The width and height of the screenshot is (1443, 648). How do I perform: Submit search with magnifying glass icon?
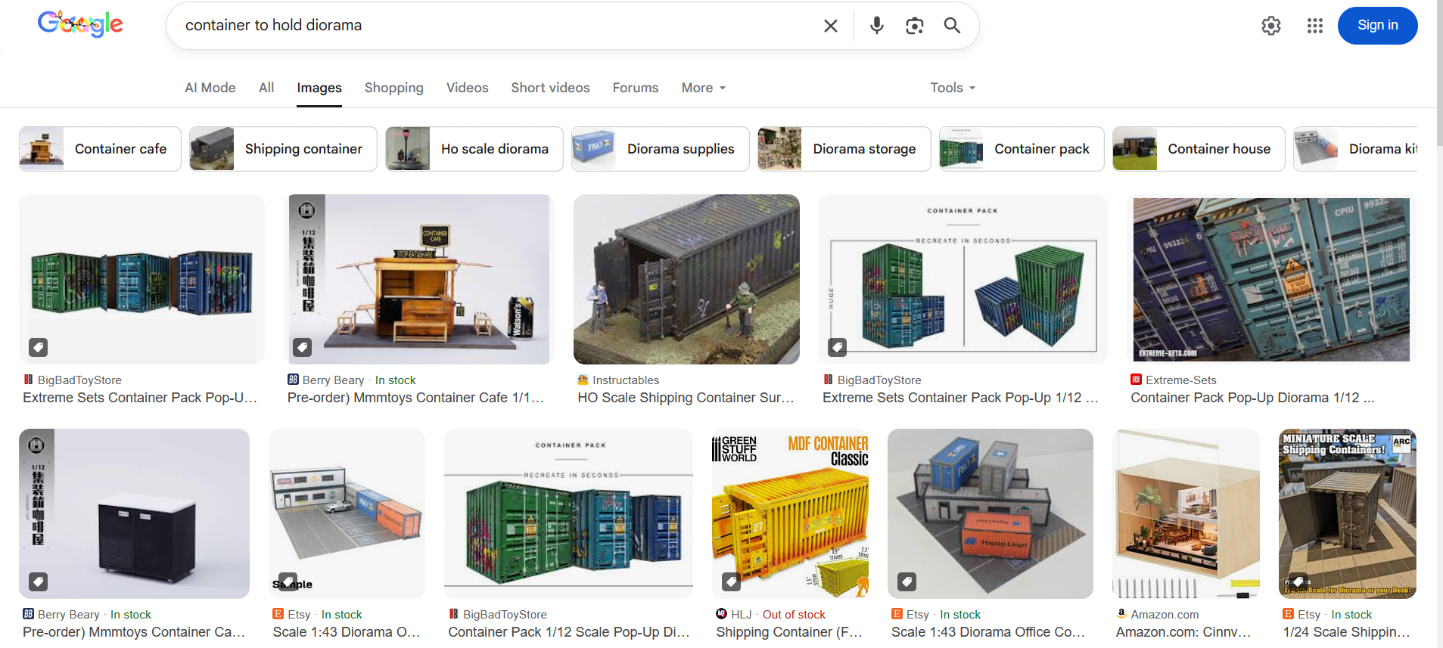(952, 26)
